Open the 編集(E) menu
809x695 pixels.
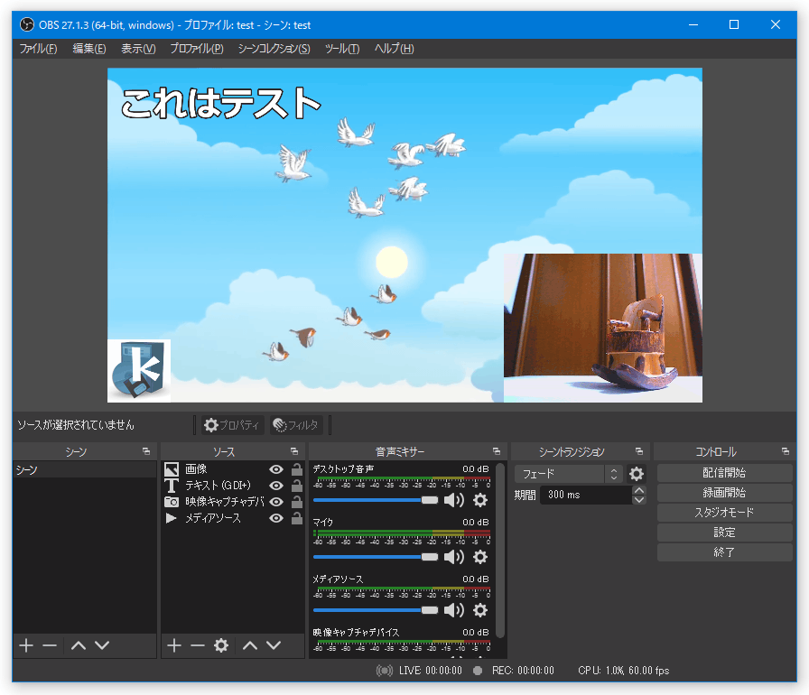[x=89, y=49]
